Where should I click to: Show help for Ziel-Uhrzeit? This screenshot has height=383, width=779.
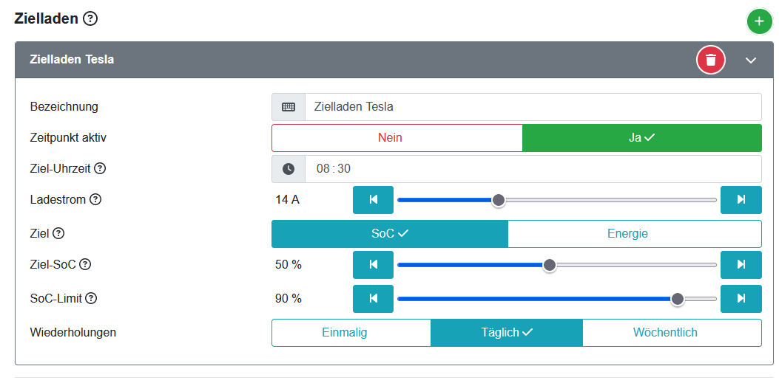(x=100, y=168)
